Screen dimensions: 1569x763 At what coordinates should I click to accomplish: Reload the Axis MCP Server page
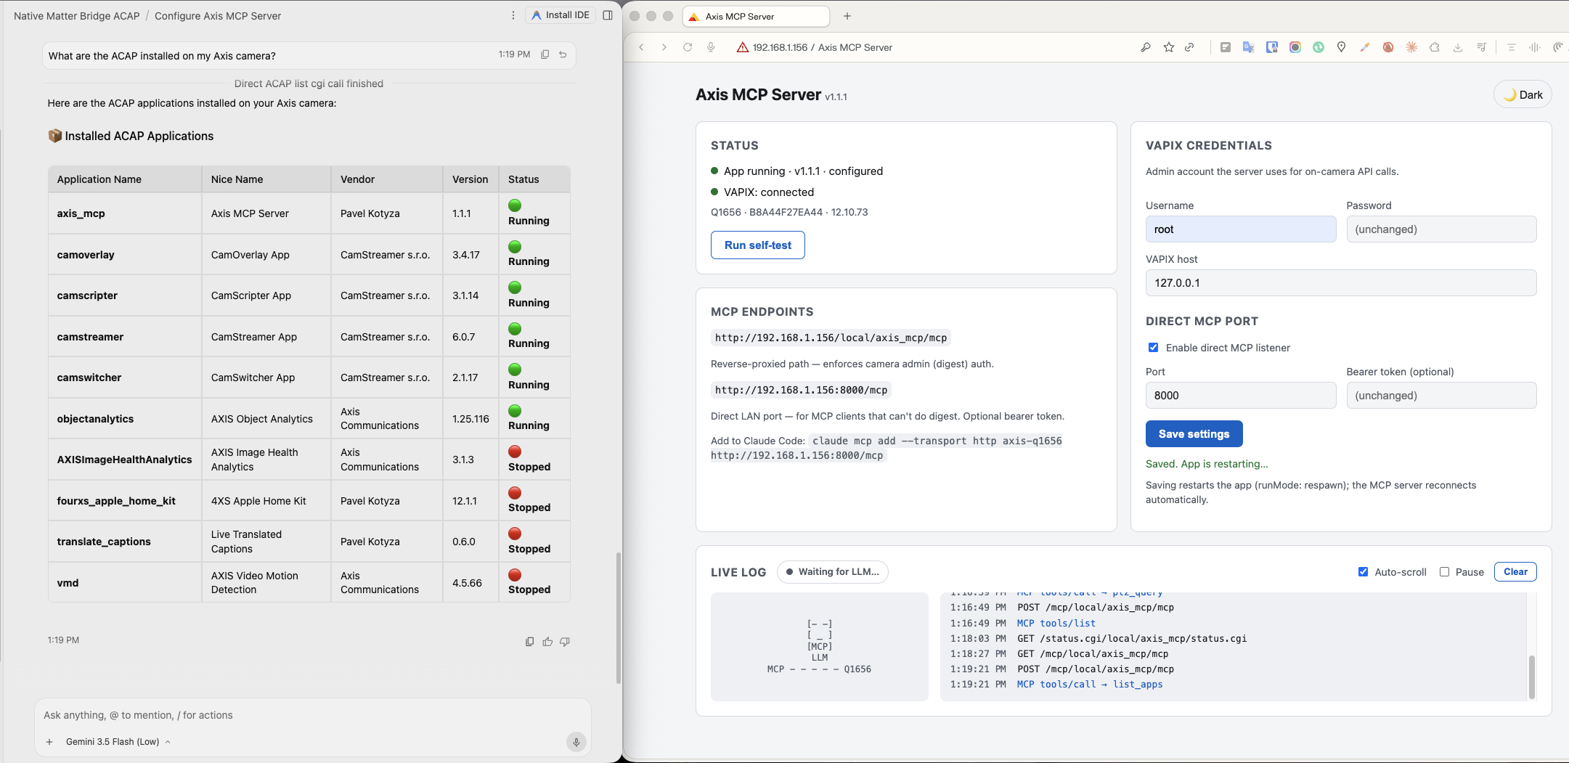688,47
